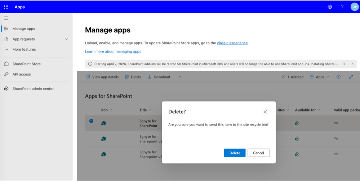The width and height of the screenshot is (360, 181).
Task: Click the expand to full screen icon
Action: 351,77
